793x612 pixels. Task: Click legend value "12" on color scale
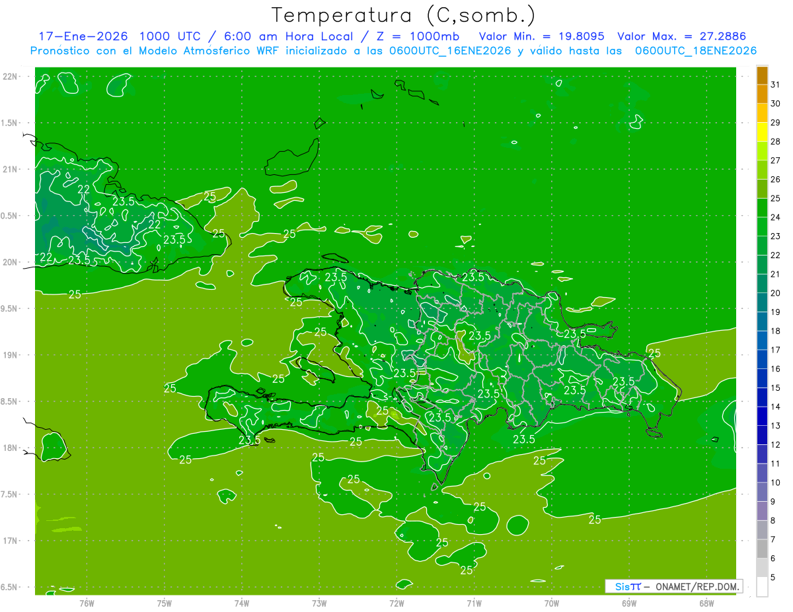tap(776, 444)
